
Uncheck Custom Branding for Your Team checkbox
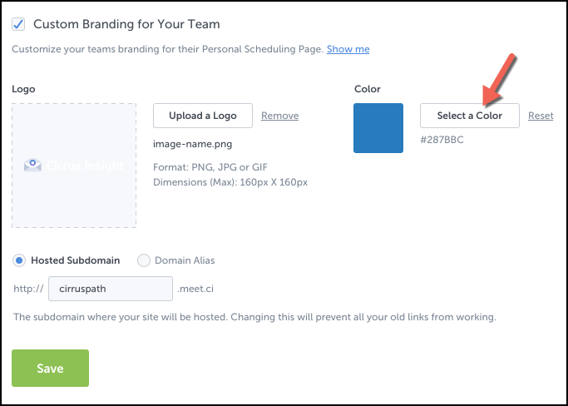click(18, 24)
